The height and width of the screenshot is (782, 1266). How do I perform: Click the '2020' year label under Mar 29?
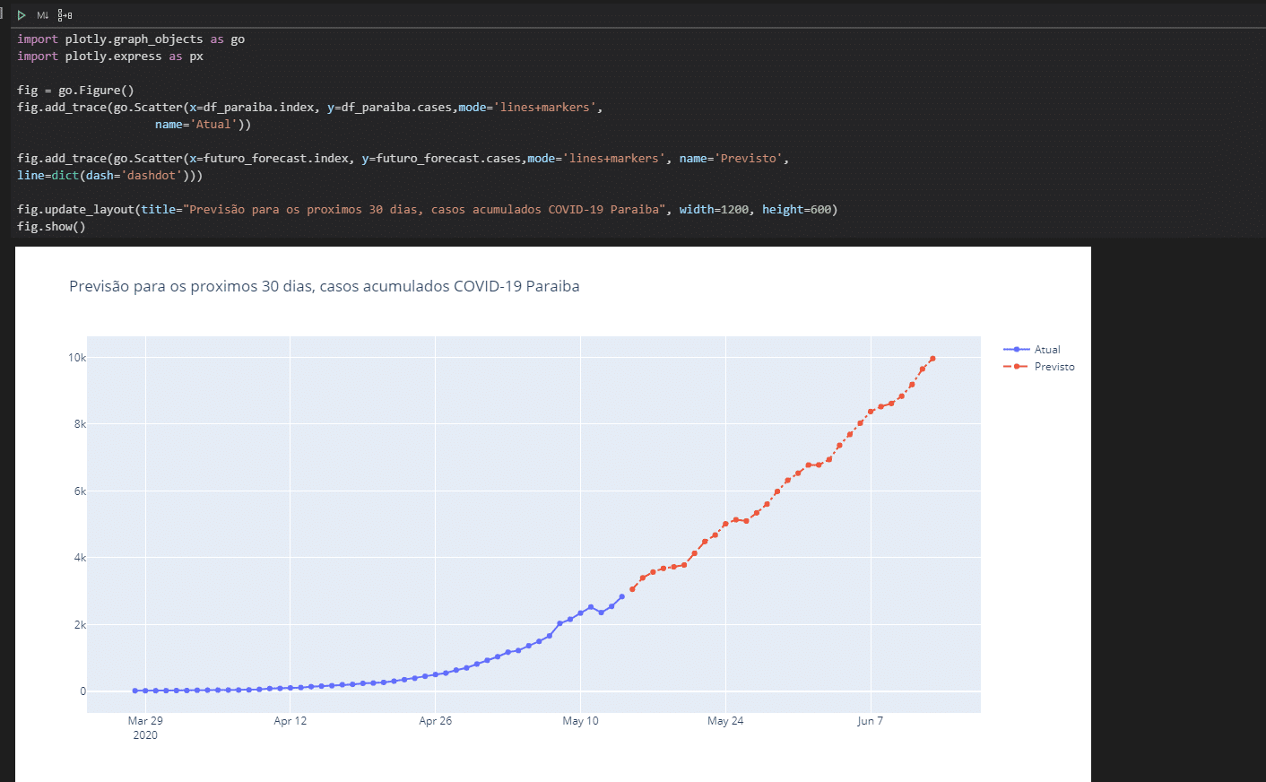(x=145, y=735)
